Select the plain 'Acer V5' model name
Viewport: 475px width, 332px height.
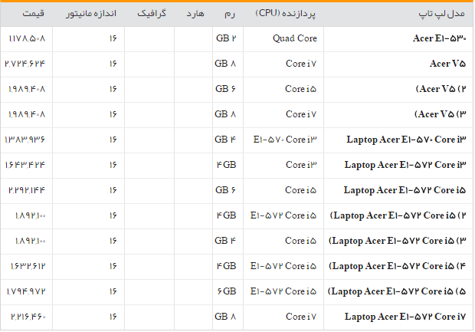447,64
